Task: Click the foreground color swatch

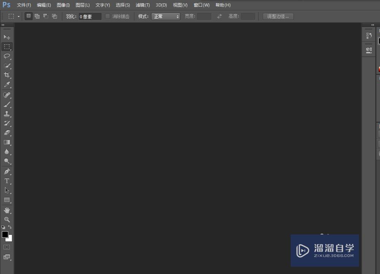Action: point(5,234)
